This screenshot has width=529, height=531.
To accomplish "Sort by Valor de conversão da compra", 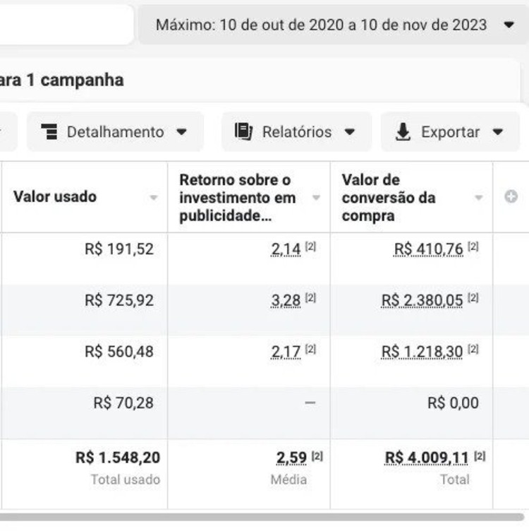I will 479,198.
